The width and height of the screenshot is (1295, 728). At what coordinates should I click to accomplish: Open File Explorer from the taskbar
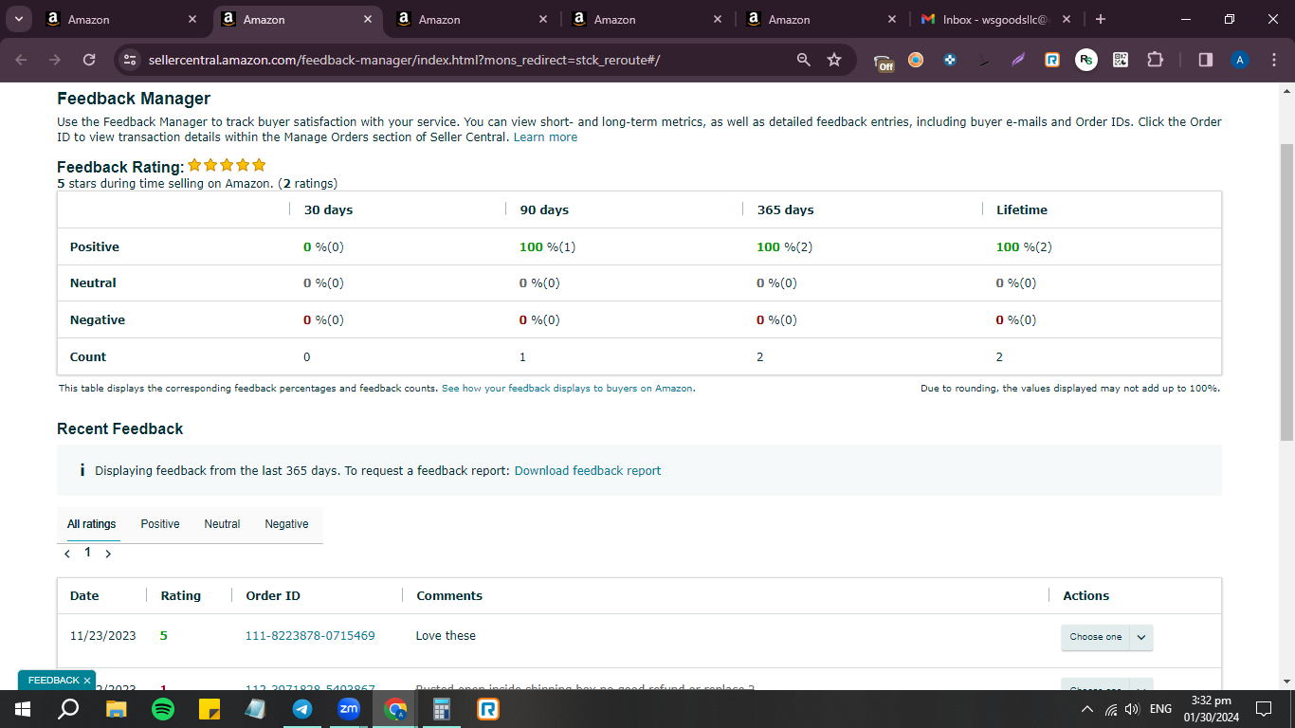(117, 708)
